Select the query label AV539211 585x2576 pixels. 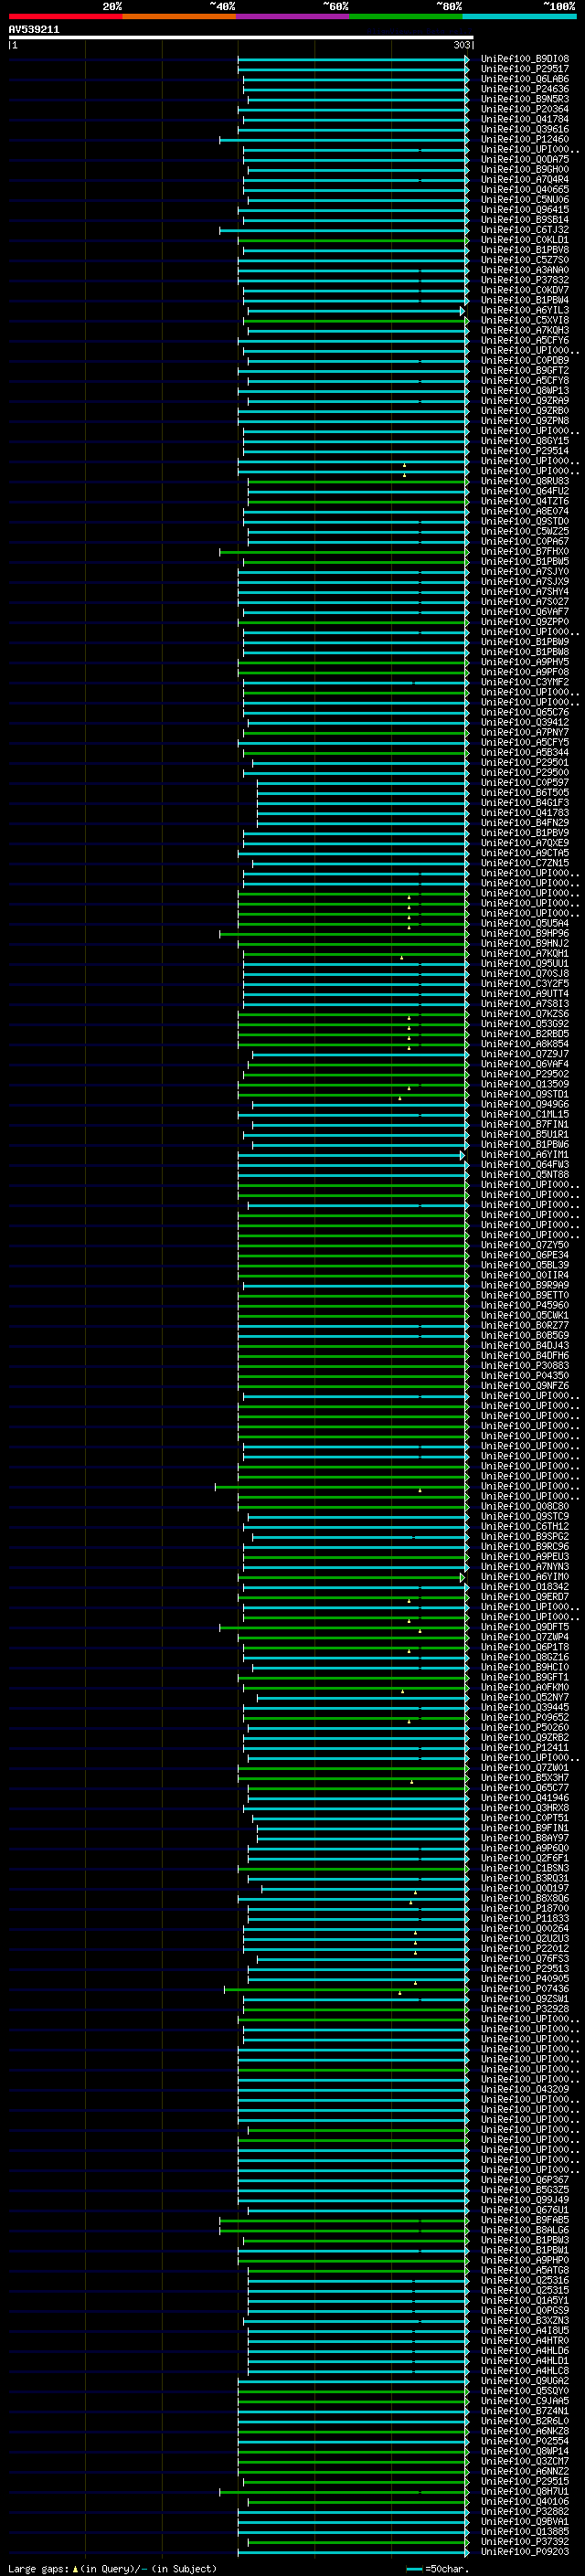pyautogui.click(x=34, y=30)
